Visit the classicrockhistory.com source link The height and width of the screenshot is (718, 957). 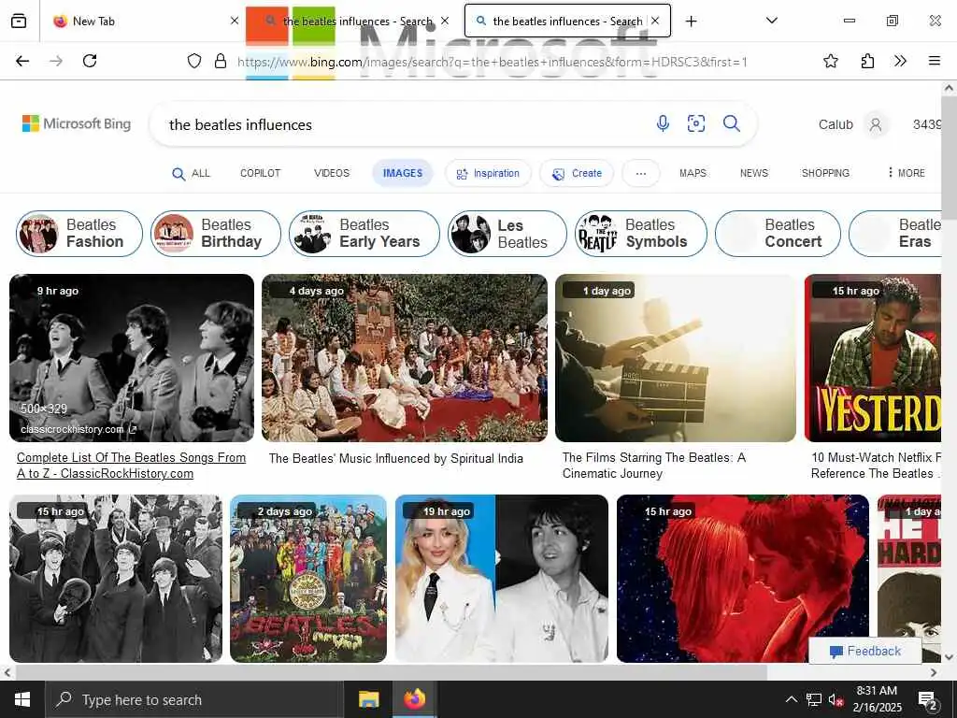[x=79, y=429]
